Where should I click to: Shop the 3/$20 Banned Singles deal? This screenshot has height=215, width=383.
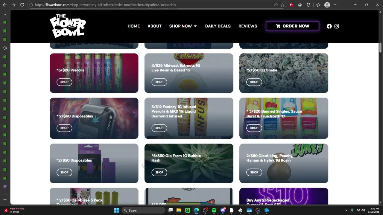[254, 128]
